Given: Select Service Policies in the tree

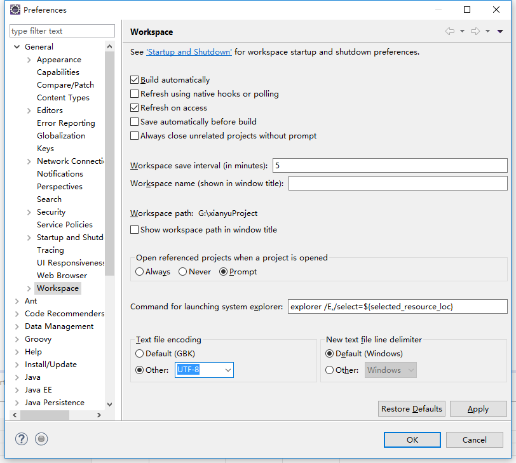Looking at the screenshot, I should point(65,225).
